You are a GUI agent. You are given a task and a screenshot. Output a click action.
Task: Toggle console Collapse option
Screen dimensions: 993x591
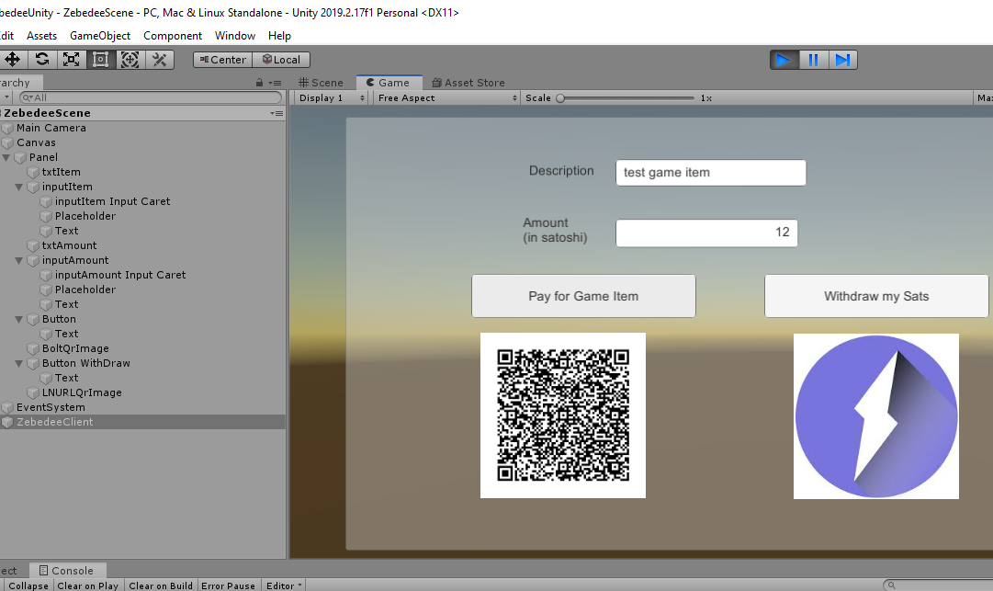coord(28,585)
